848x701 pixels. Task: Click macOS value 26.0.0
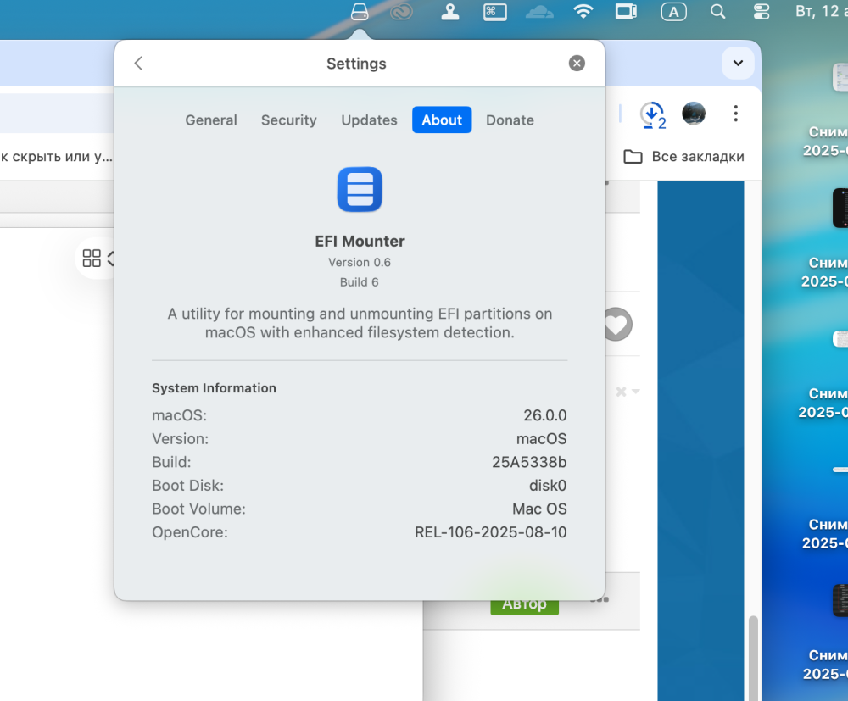pyautogui.click(x=545, y=415)
